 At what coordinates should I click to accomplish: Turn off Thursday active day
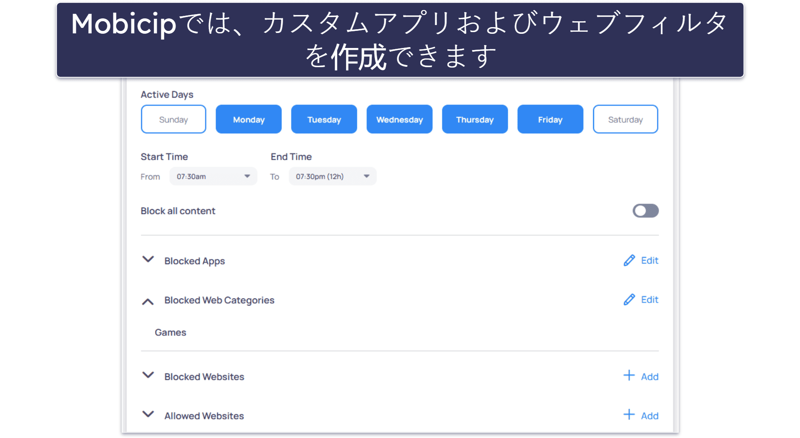click(x=475, y=119)
